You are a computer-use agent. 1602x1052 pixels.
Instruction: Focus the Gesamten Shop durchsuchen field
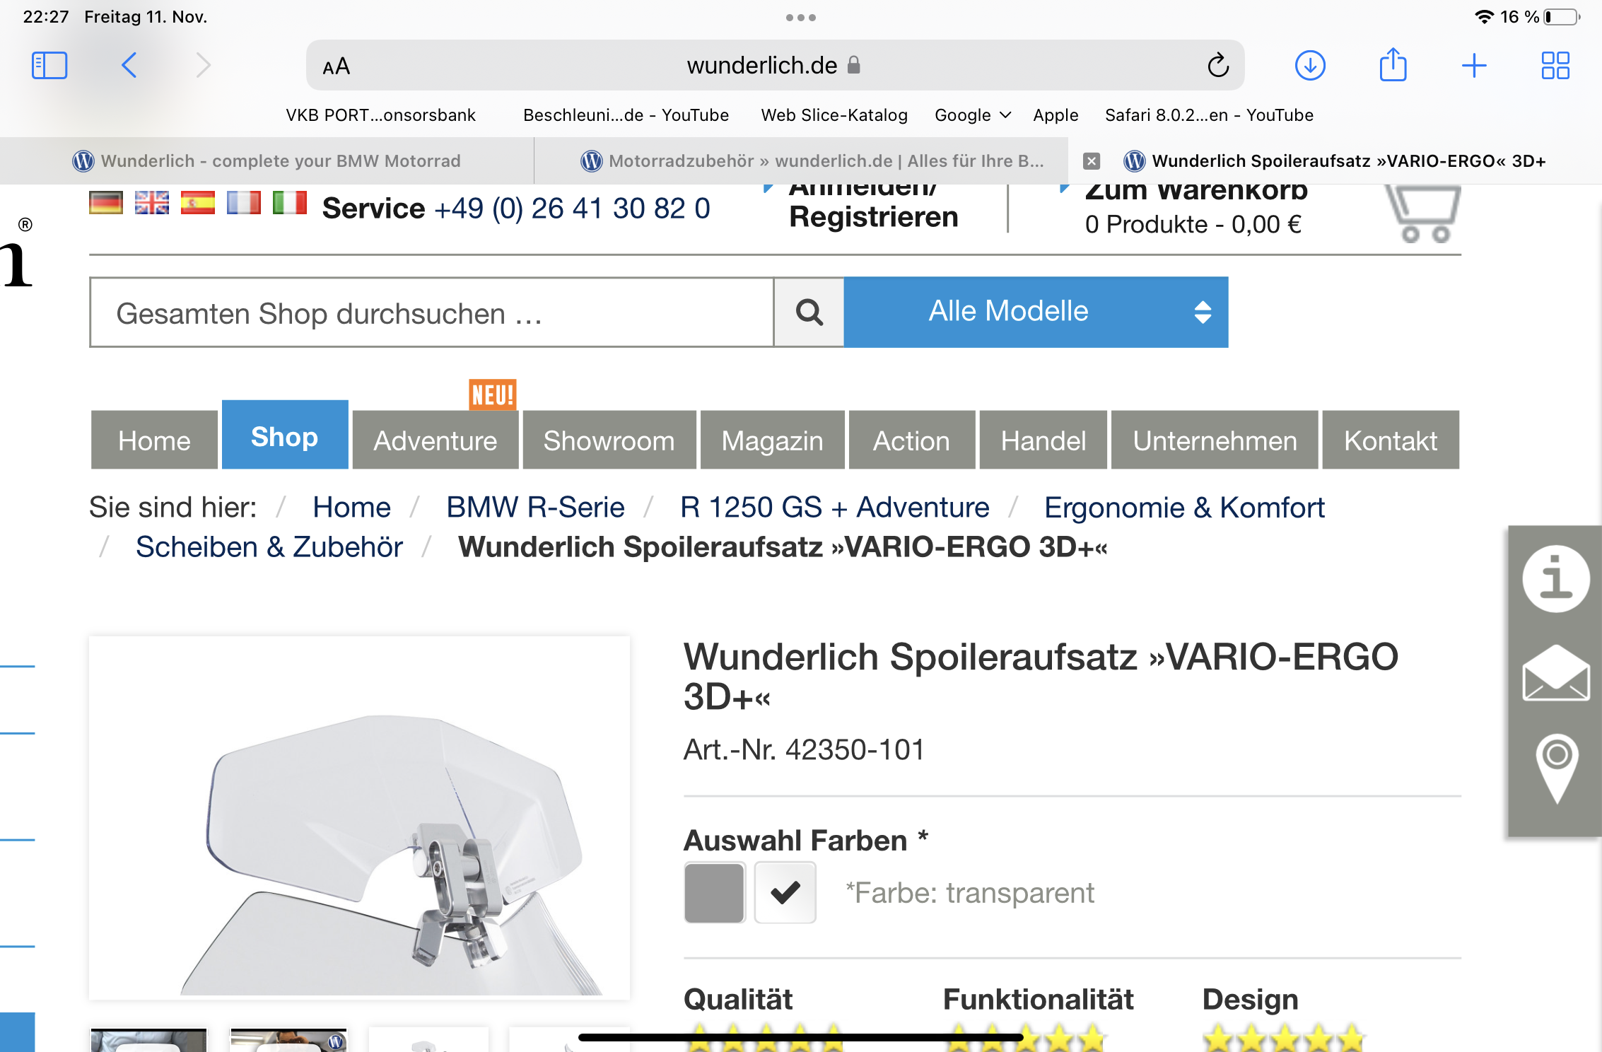(x=431, y=312)
